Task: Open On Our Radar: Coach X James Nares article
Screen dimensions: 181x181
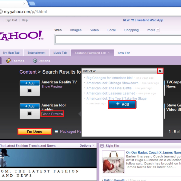Action: (x=154, y=152)
